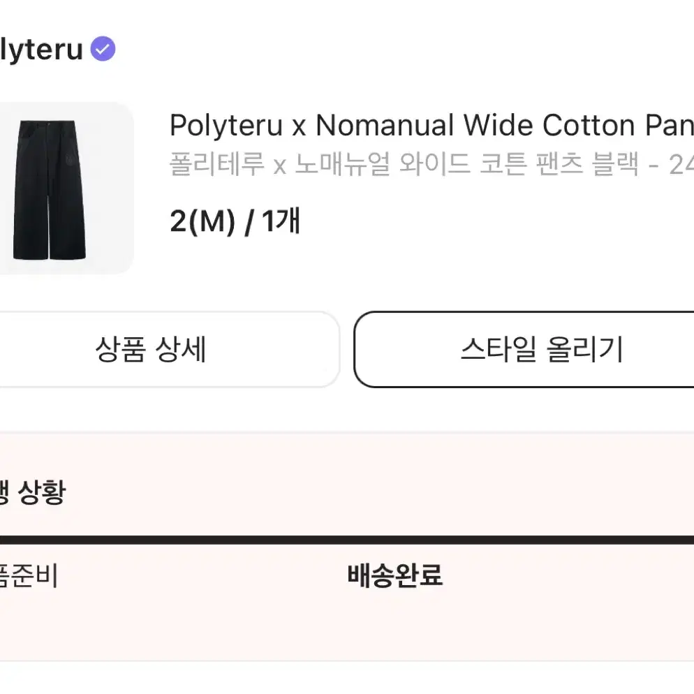The image size is (694, 694).
Task: Tap the 스타일 올리기 upload style button
Action: tap(524, 350)
